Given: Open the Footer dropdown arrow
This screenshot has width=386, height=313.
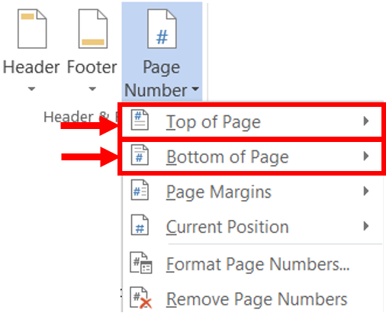Looking at the screenshot, I should (x=92, y=89).
